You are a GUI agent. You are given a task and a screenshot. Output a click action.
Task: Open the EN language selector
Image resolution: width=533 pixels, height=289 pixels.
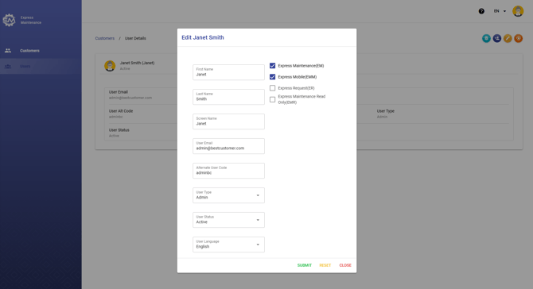(x=500, y=11)
